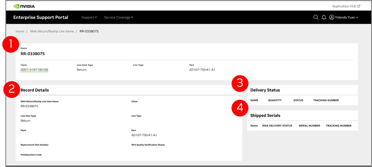Screen dimensions: 372x167
Task: Click the Record Details heading
Action: coord(35,90)
